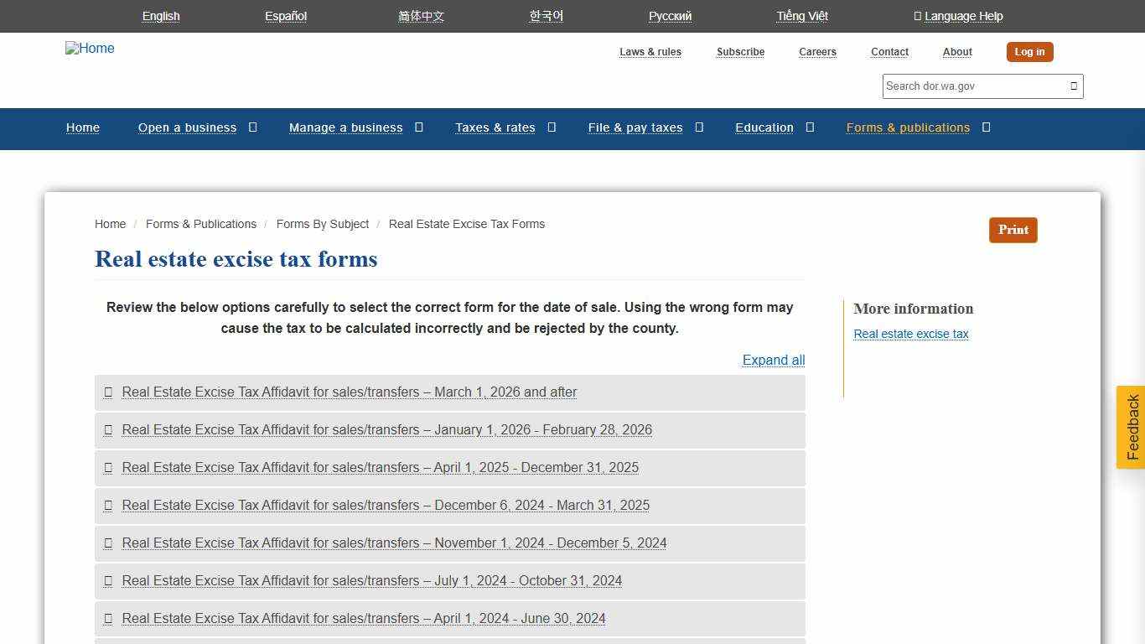Expand the Taxes & rates dropdown chevron
The width and height of the screenshot is (1145, 644).
click(x=551, y=127)
